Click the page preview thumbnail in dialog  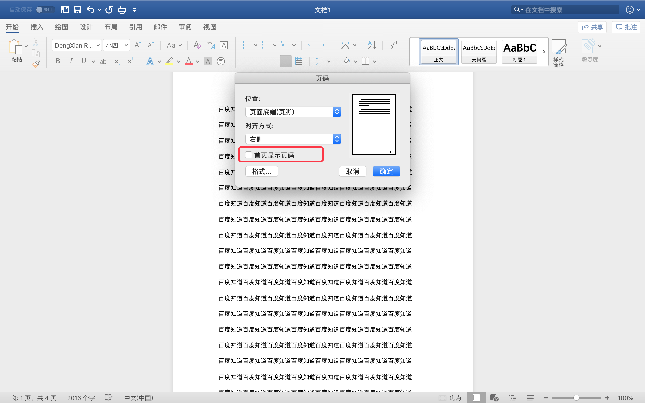point(374,125)
